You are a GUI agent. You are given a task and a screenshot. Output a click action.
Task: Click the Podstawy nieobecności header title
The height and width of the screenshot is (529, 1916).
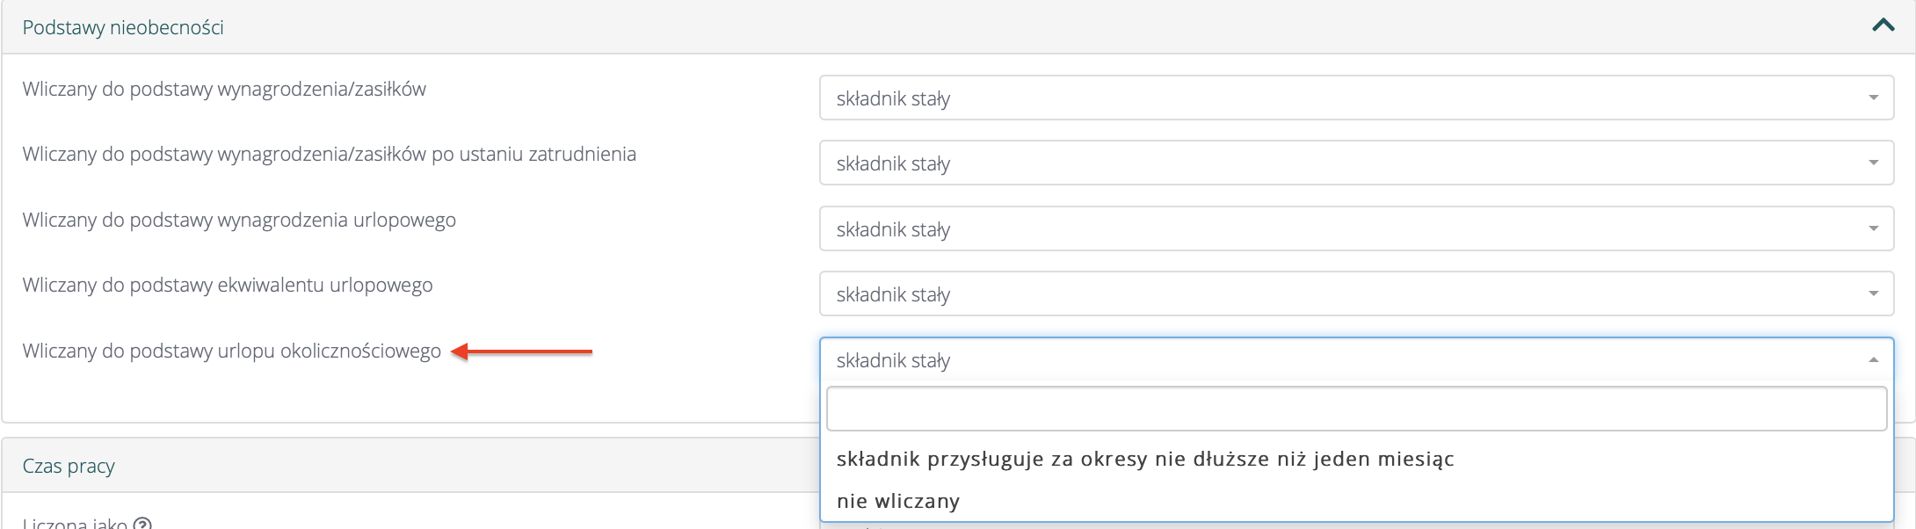point(123,27)
